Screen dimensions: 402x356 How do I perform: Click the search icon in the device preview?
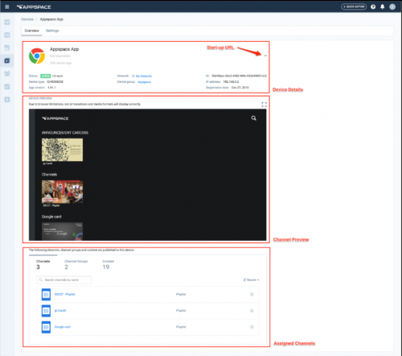point(254,118)
